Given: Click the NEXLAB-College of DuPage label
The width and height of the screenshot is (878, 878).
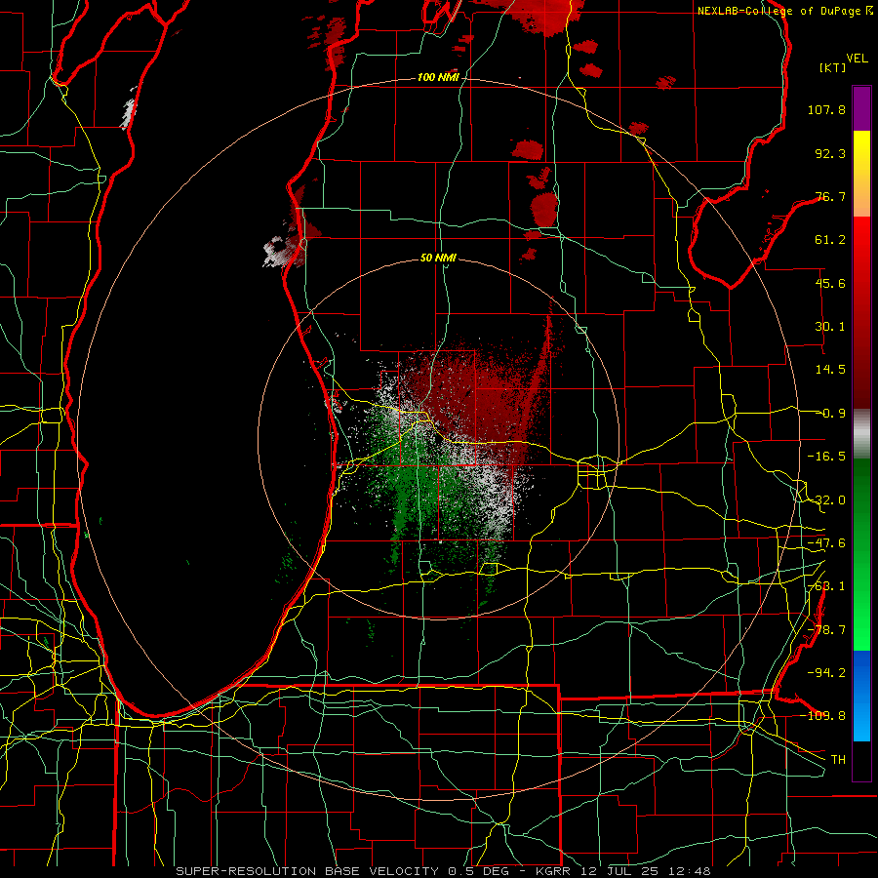Looking at the screenshot, I should 780,11.
